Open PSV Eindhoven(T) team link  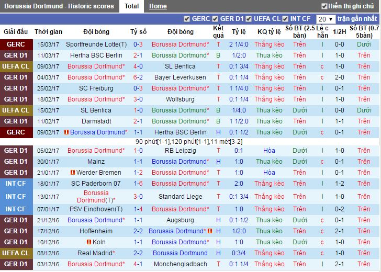tap(96, 209)
